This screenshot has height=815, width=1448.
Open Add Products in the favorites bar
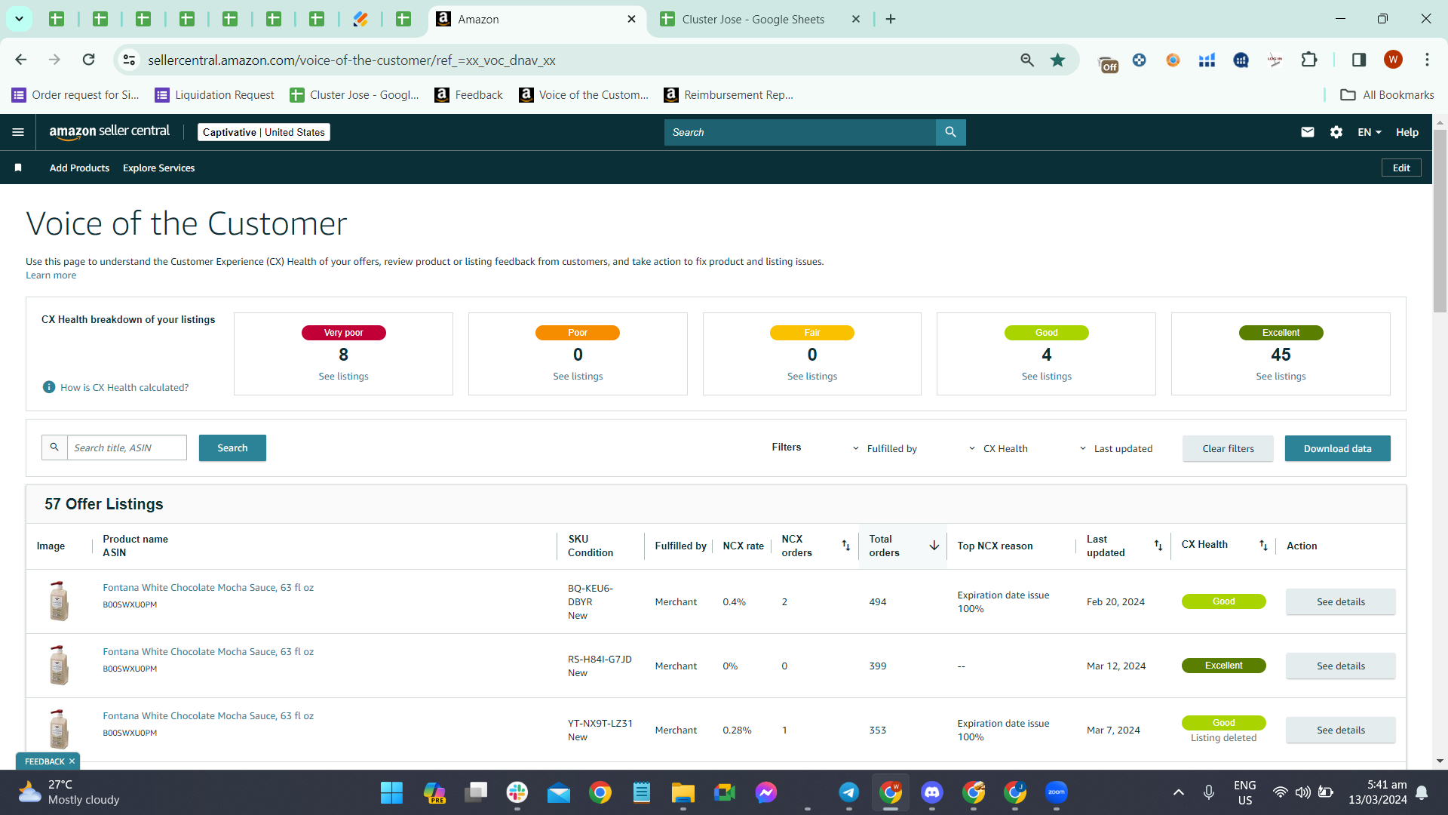coord(79,168)
